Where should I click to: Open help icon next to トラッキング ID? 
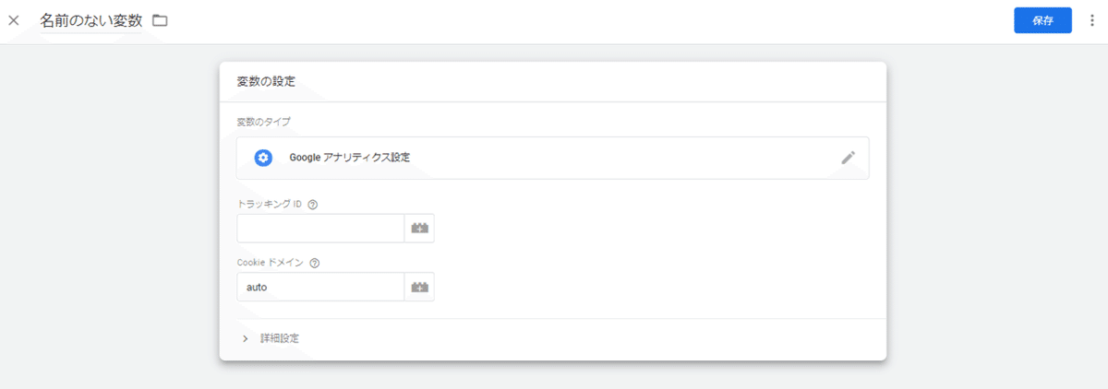[x=312, y=205]
